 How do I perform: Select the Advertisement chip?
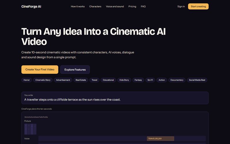point(63,80)
